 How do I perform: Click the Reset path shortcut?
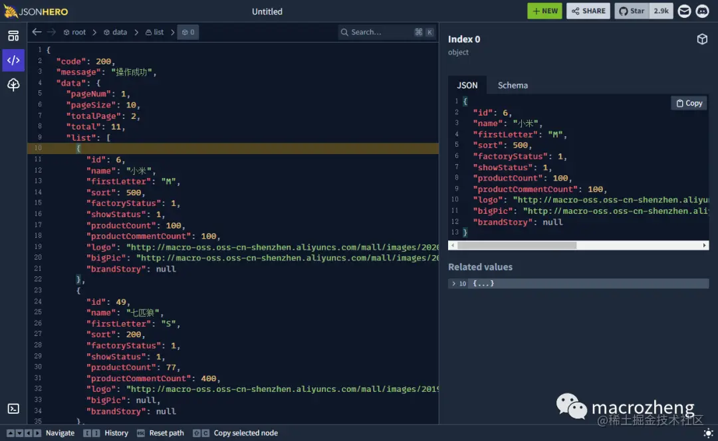coord(161,433)
